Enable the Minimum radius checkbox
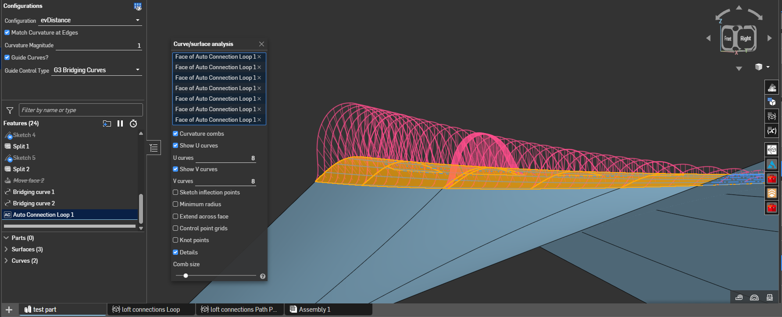The width and height of the screenshot is (782, 317). click(x=175, y=204)
